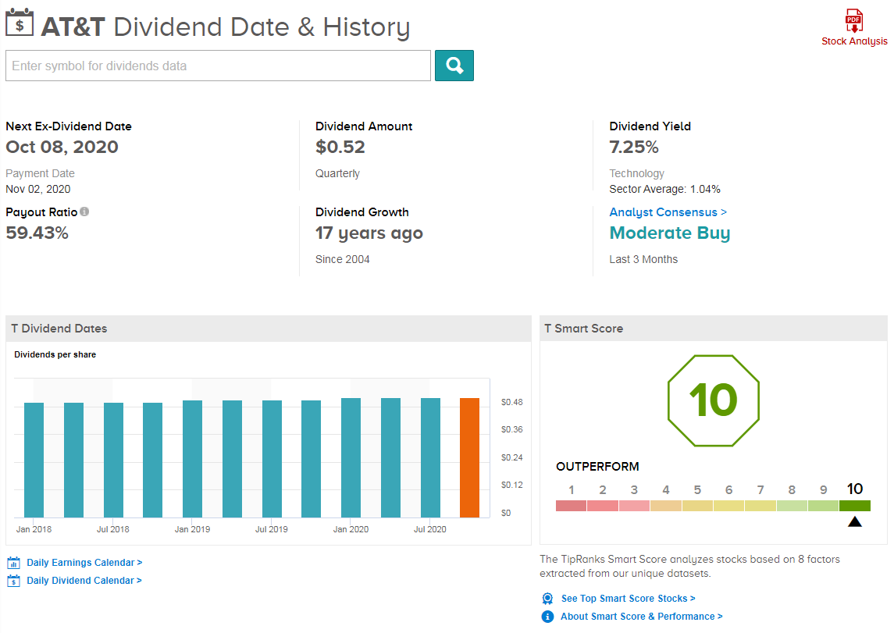Screen dimensions: 894x633
Task: Click the Jan 2018 dividend bar
Action: [x=34, y=460]
